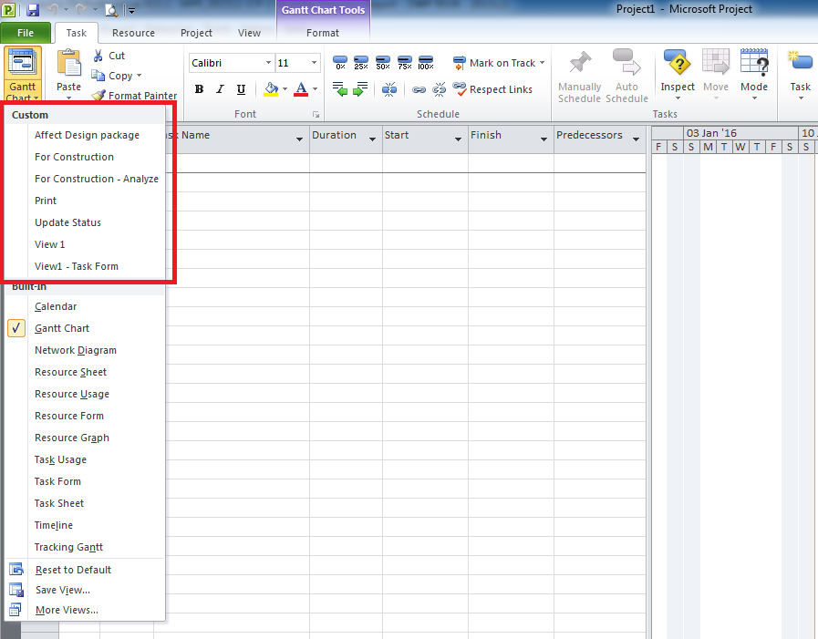Click the Italic formatting icon
Screen dimensions: 818x639
pyautogui.click(x=220, y=88)
